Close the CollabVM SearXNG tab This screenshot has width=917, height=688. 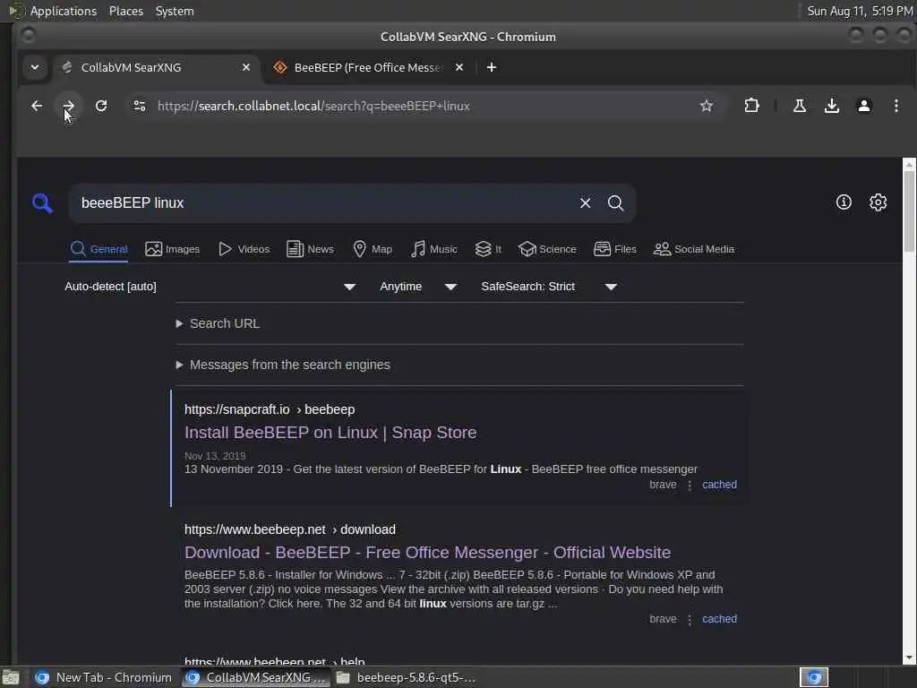click(246, 67)
